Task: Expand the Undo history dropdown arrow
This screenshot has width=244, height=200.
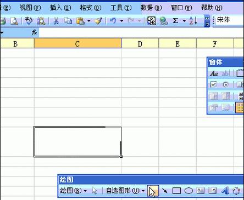Action: coord(121,21)
